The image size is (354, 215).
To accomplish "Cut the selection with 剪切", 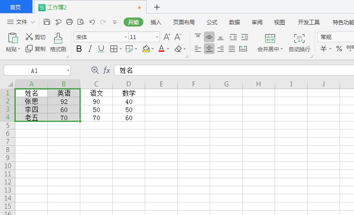I will 36,37.
